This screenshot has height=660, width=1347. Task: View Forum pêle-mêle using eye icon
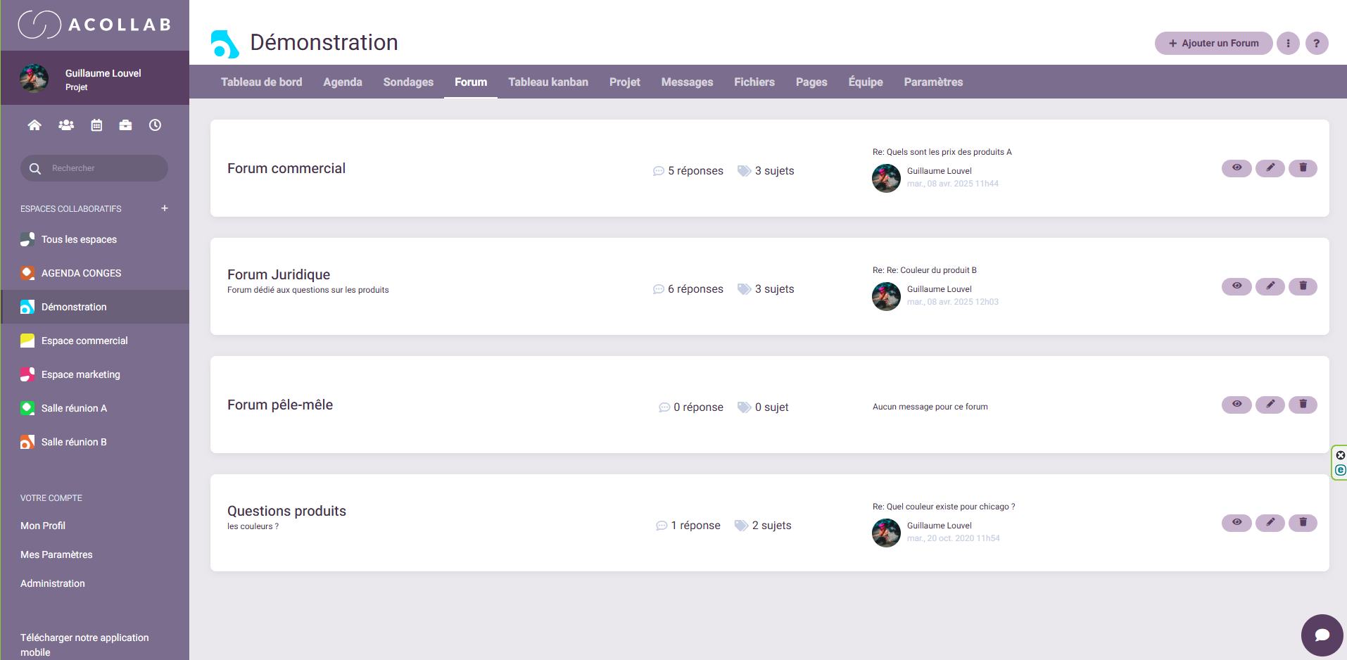coord(1236,405)
